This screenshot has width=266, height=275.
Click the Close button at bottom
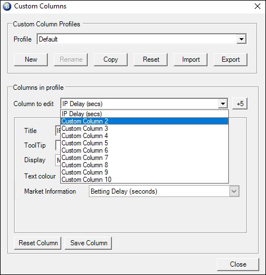coord(238,264)
